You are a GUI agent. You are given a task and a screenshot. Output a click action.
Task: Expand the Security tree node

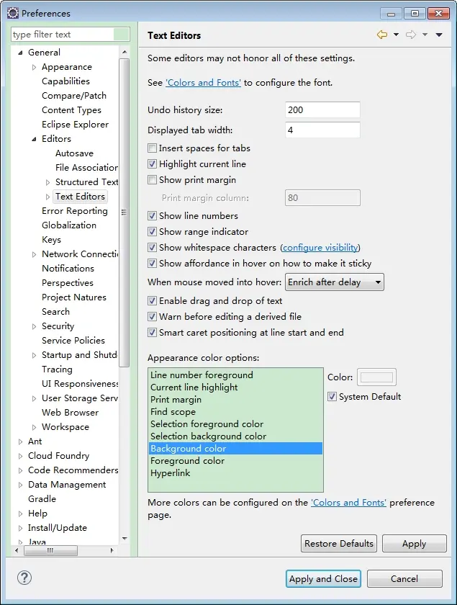click(x=34, y=326)
